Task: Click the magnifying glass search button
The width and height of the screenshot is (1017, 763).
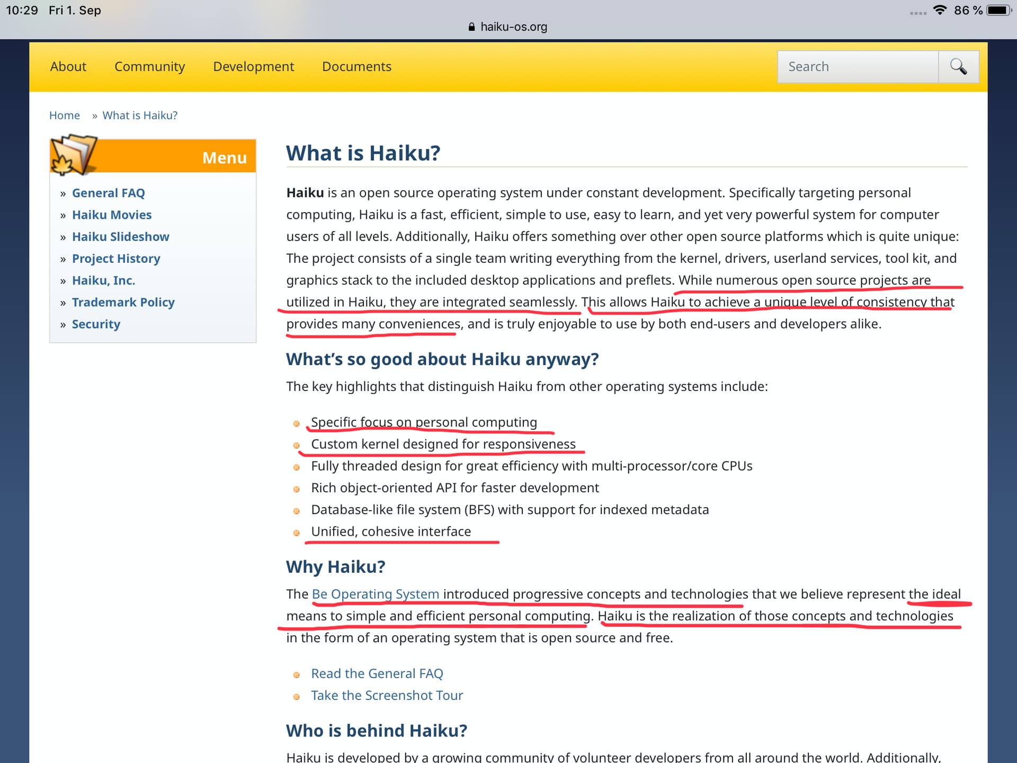Action: (x=958, y=67)
